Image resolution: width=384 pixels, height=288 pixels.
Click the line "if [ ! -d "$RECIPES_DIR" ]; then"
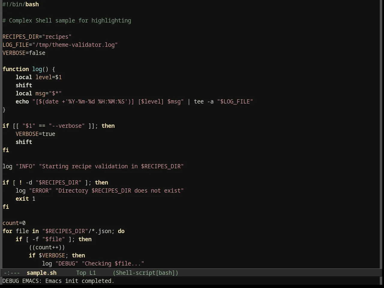coord(55,182)
